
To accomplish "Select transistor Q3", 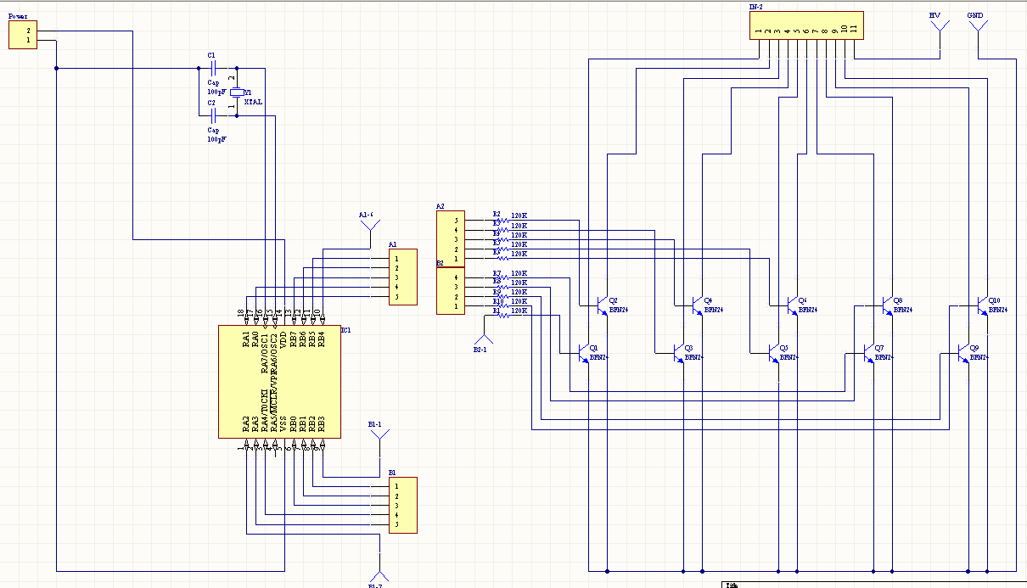I will coord(678,353).
